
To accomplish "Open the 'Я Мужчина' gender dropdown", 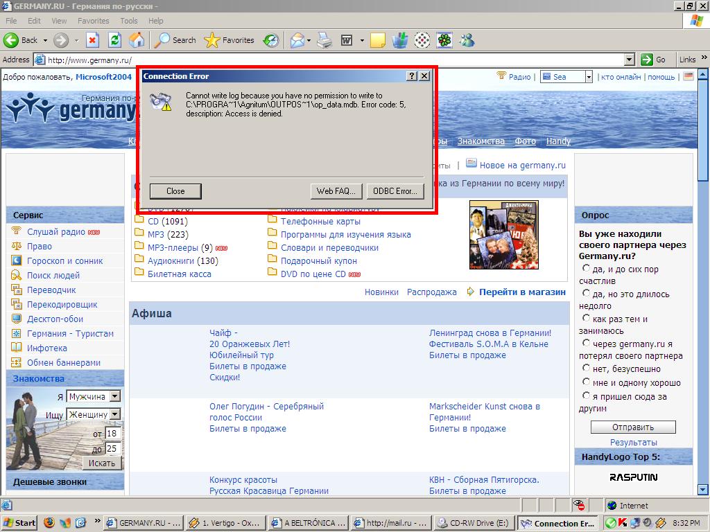I will 116,396.
